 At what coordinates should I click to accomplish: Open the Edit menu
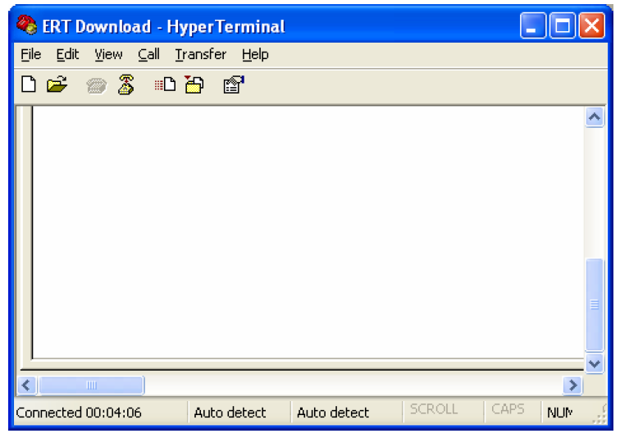(x=67, y=54)
